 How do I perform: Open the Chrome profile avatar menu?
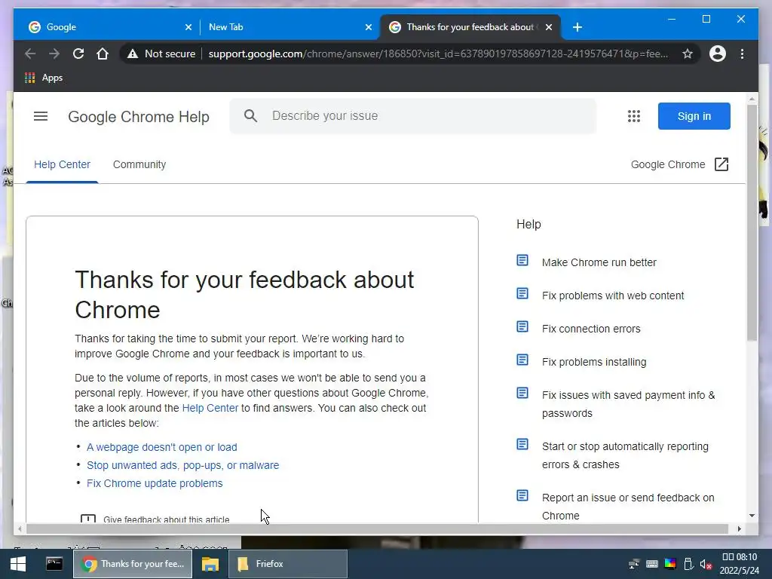click(718, 54)
